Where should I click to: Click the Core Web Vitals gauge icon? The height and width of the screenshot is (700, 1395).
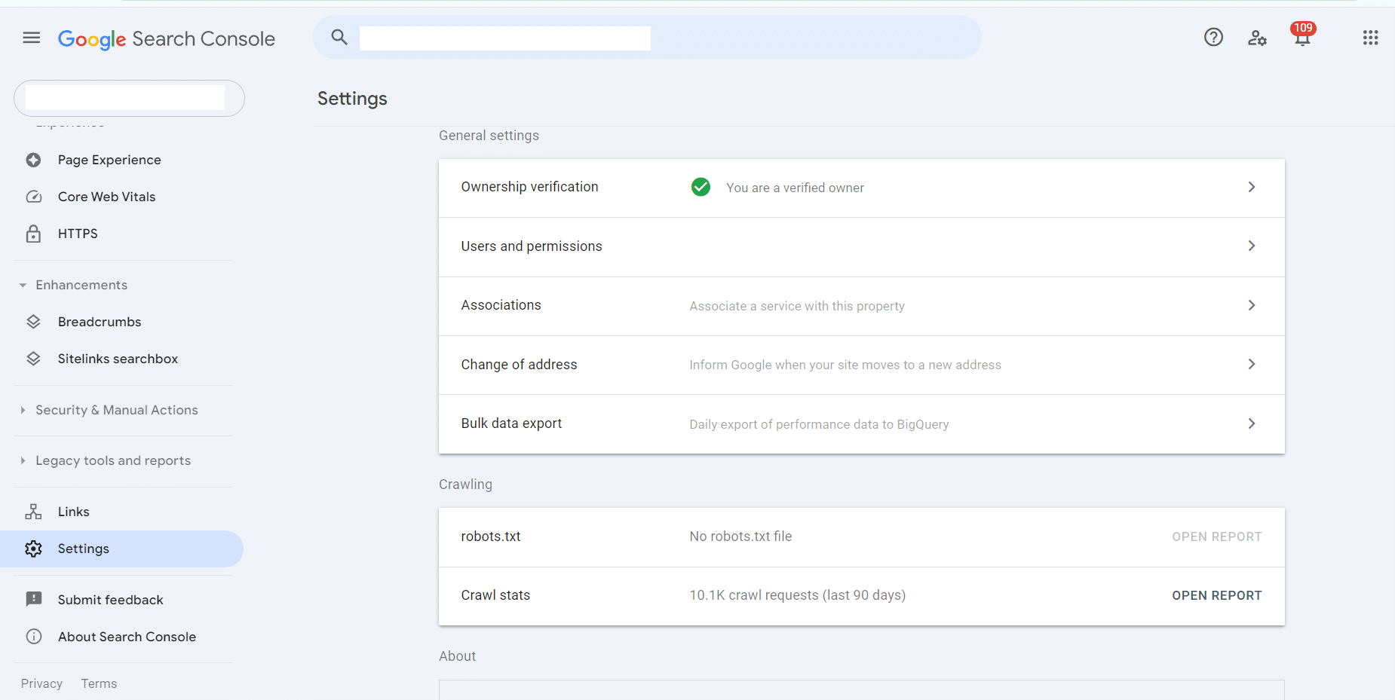pyautogui.click(x=34, y=197)
